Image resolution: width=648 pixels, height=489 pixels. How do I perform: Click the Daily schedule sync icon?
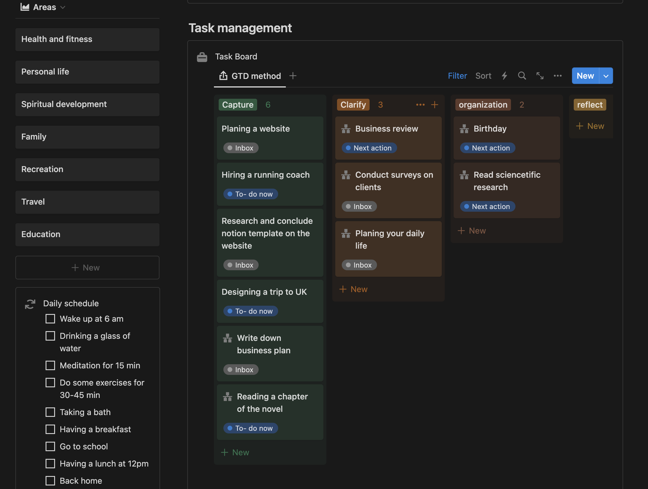pos(30,304)
